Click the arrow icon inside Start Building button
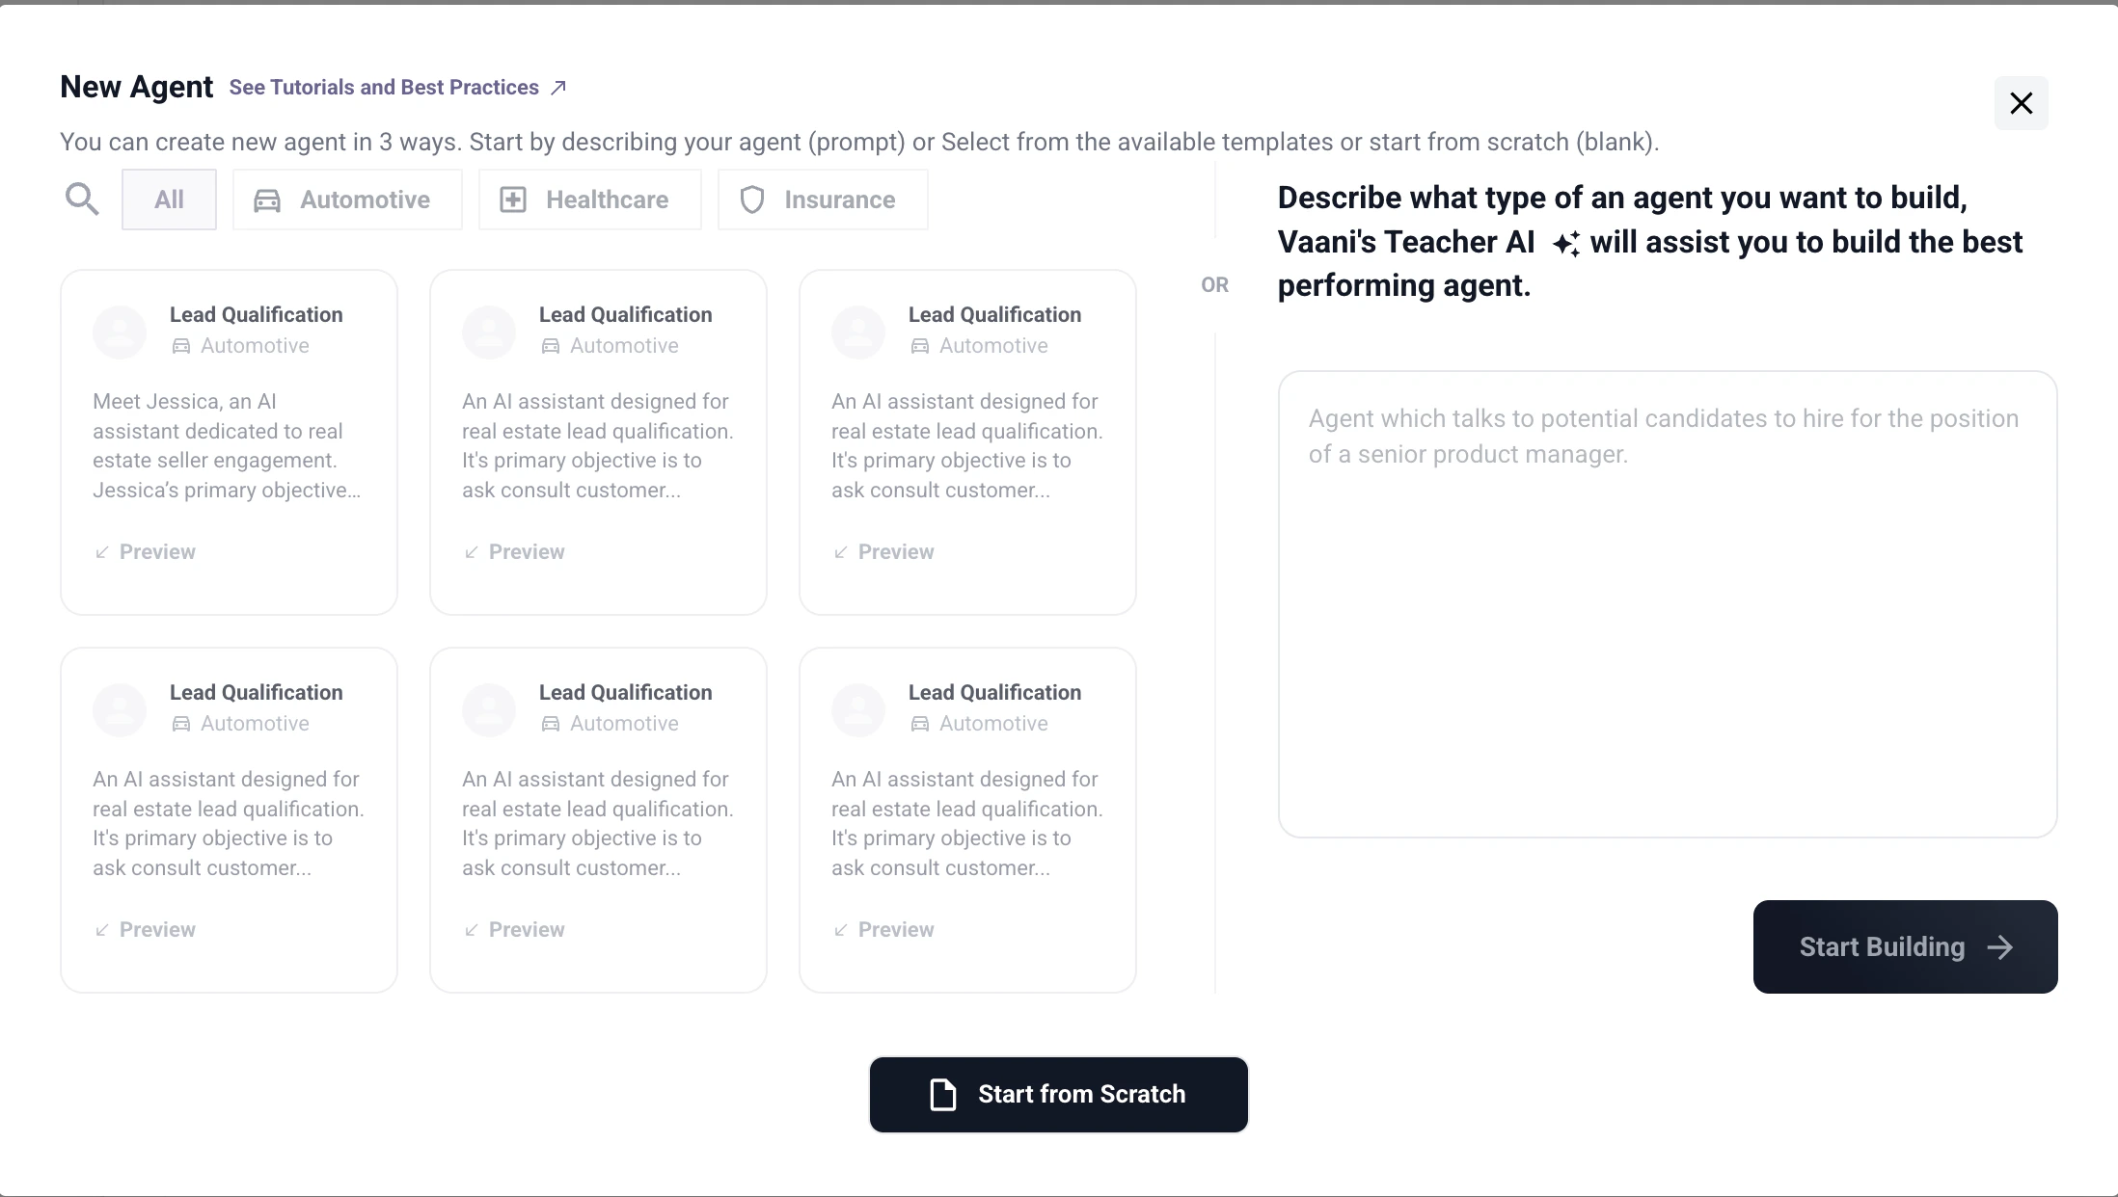The height and width of the screenshot is (1197, 2118). pos(1999,946)
